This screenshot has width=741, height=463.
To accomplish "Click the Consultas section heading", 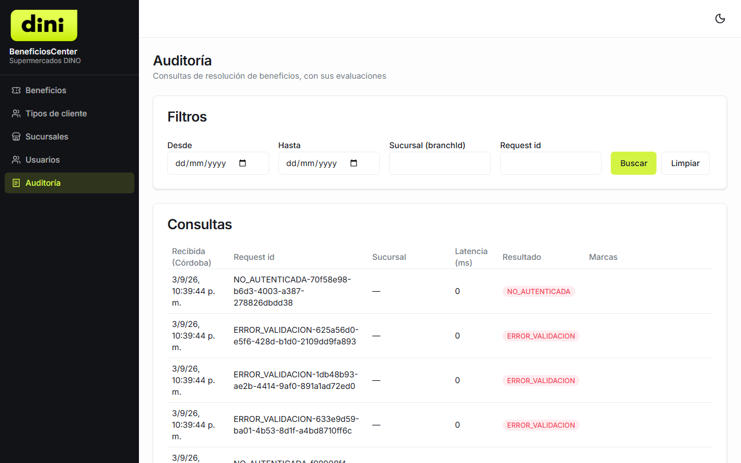I will click(x=200, y=225).
